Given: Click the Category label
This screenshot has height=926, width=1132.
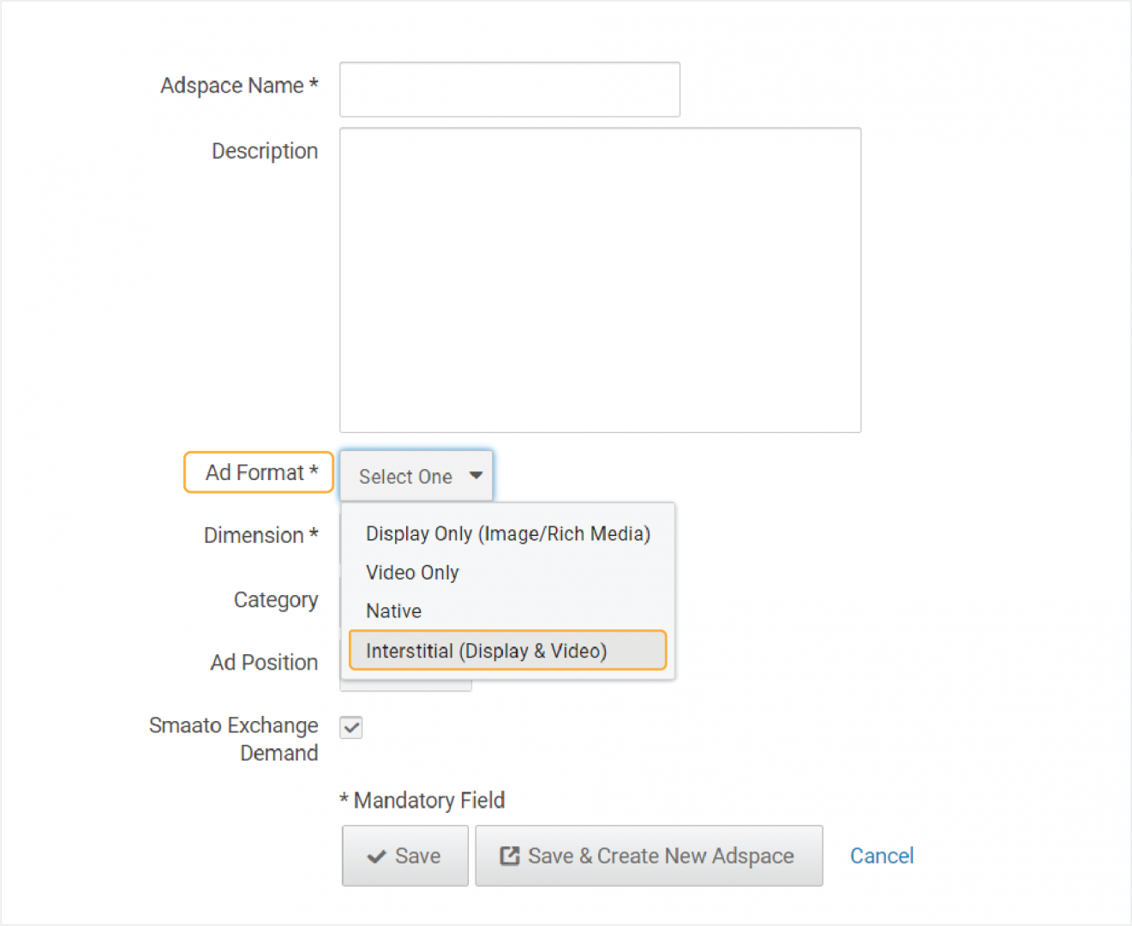Looking at the screenshot, I should point(276,600).
